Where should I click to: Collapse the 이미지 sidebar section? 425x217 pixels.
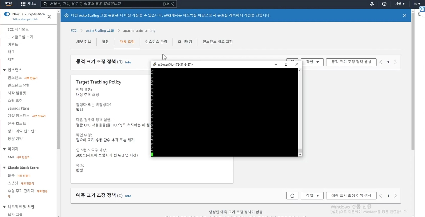pos(5,149)
